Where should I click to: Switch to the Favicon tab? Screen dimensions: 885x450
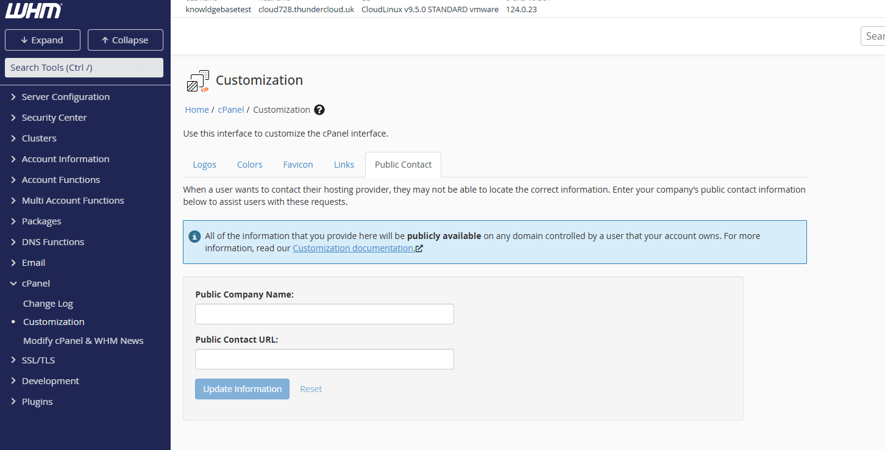click(x=298, y=165)
